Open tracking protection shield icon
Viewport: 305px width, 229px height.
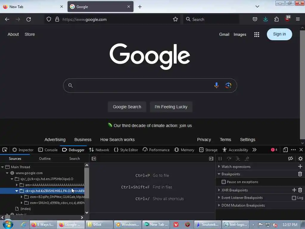click(x=49, y=19)
